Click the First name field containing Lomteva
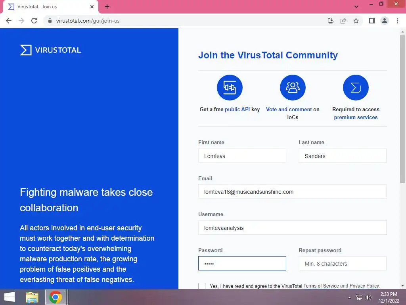The image size is (406, 305). [242, 156]
